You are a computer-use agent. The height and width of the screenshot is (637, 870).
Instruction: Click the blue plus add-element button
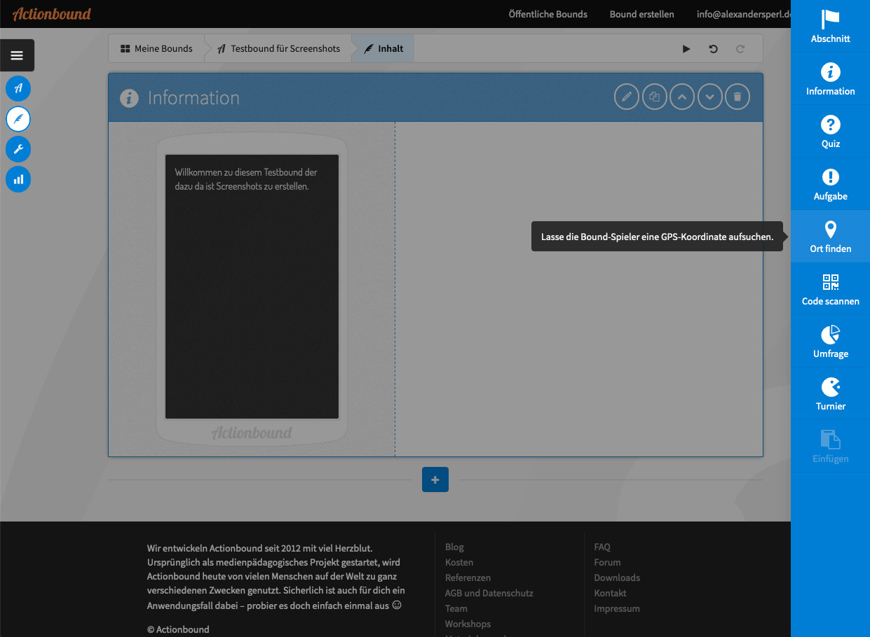click(435, 479)
